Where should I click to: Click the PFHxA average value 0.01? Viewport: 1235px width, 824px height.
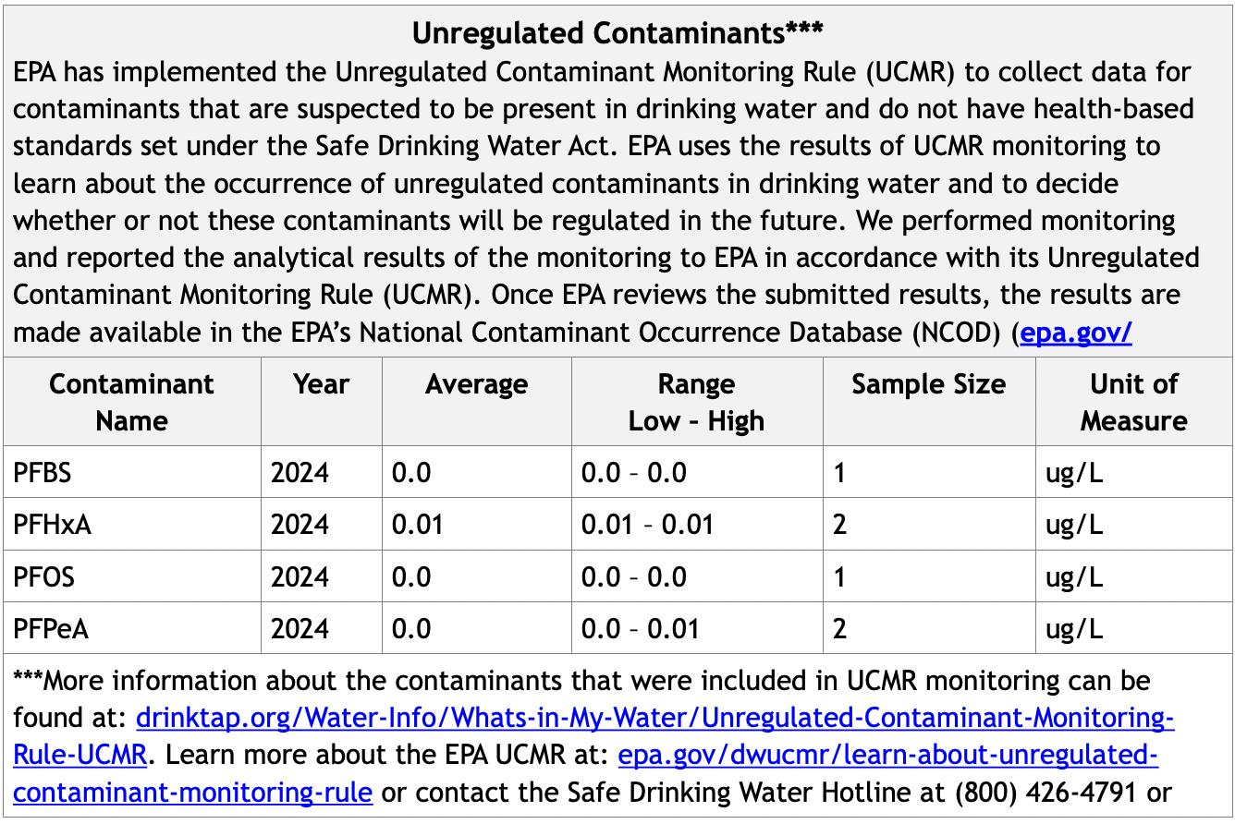417,525
